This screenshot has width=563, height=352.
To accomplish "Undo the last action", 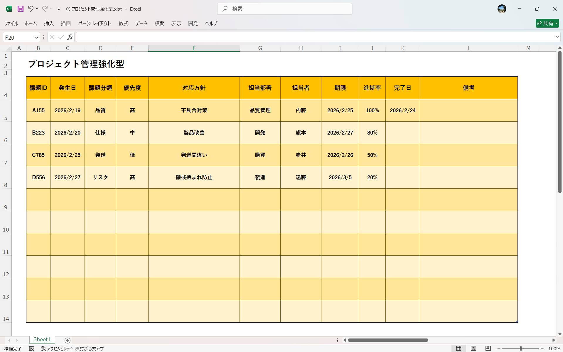I will [31, 9].
